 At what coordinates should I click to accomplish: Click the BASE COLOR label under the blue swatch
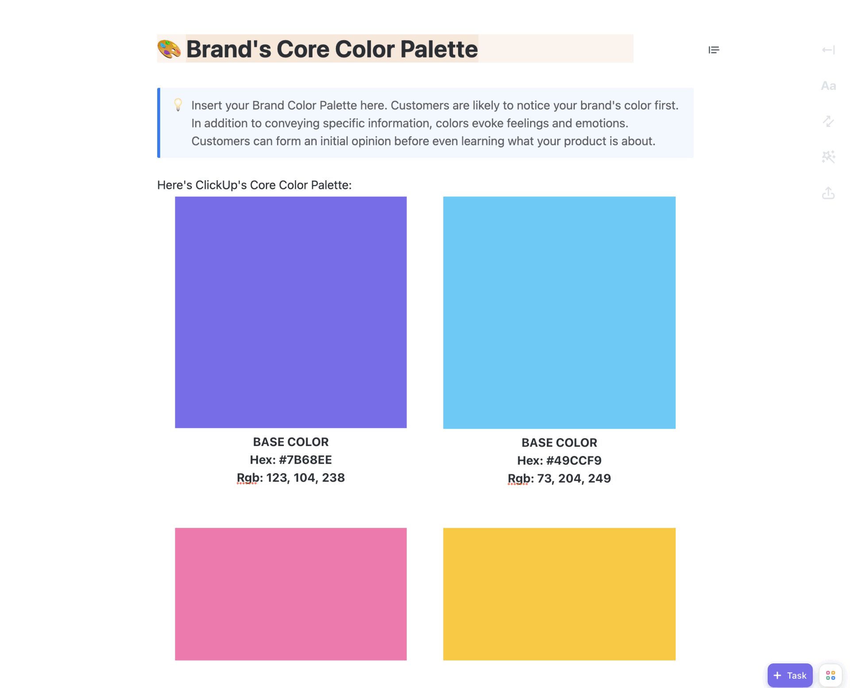click(559, 442)
